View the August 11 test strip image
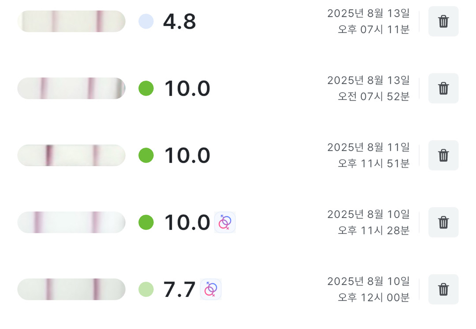Viewport: 476px width, 329px height. [x=71, y=155]
